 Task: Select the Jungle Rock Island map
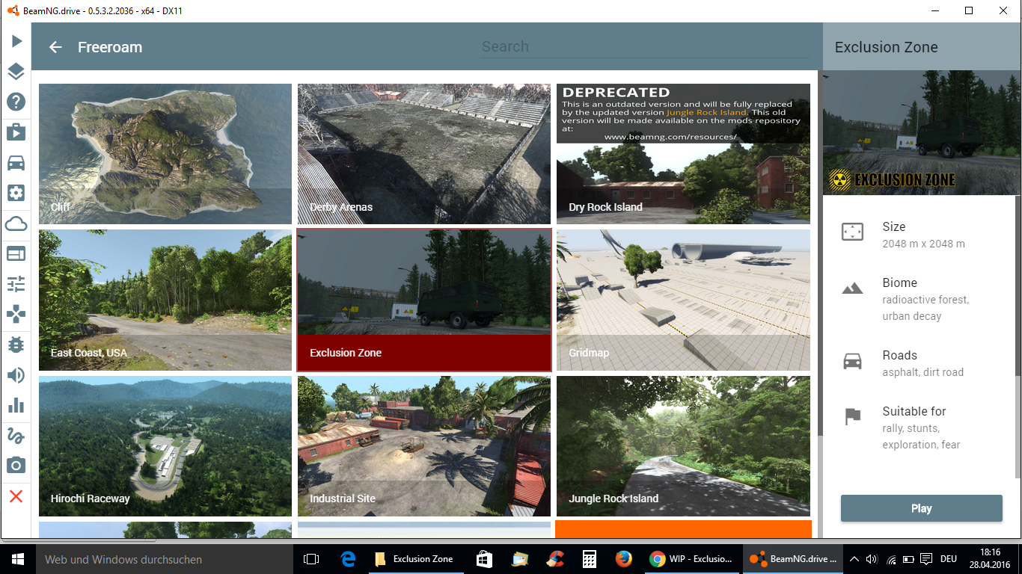click(683, 446)
